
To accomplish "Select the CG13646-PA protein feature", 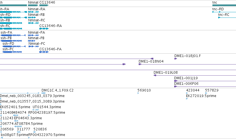I will tap(44, 52).
